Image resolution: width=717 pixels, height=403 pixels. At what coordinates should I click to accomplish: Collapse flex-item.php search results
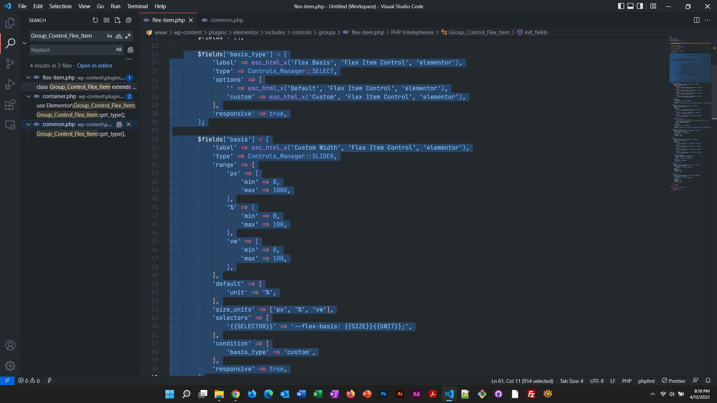click(28, 78)
